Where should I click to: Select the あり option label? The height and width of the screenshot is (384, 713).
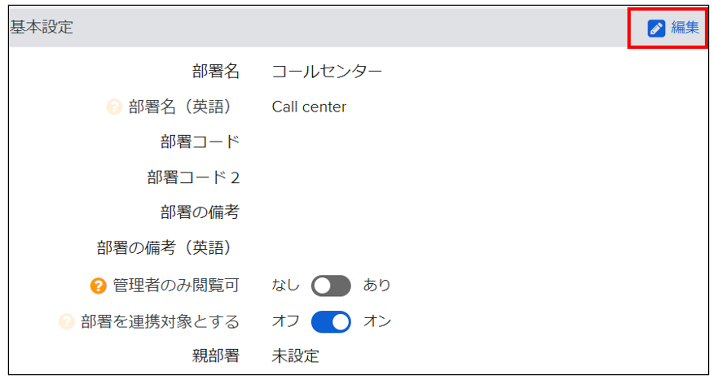coord(376,285)
